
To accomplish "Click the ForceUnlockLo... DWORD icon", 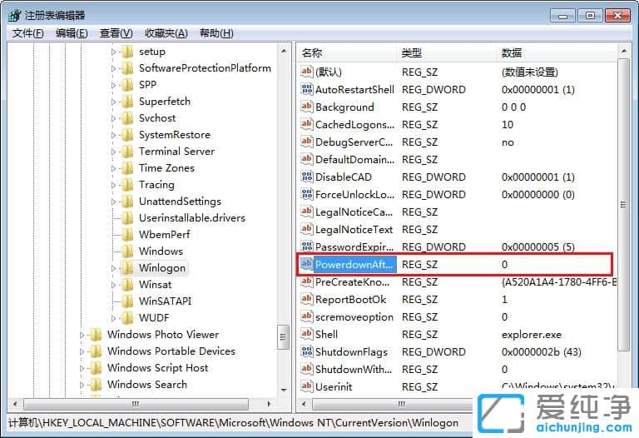I will tap(306, 195).
